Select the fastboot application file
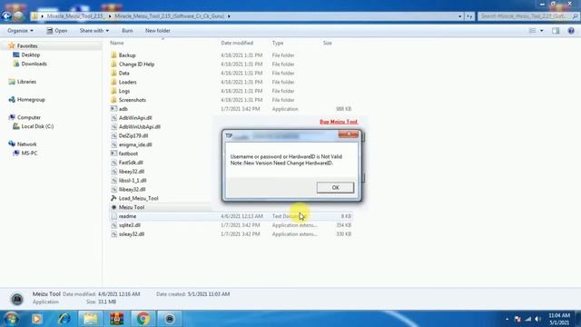Viewport: 581px width, 327px height. (128, 154)
